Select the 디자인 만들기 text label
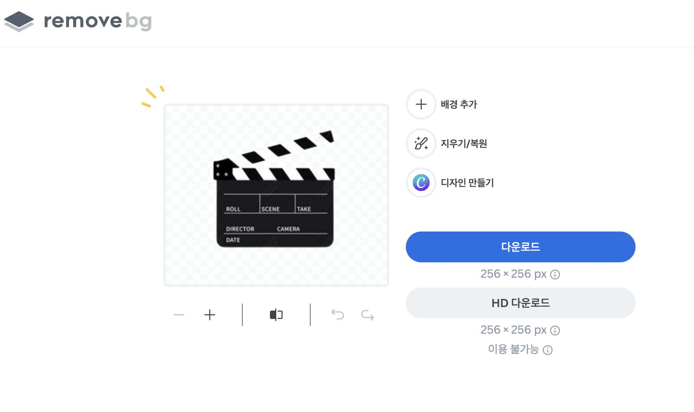Image resolution: width=694 pixels, height=412 pixels. (x=467, y=183)
